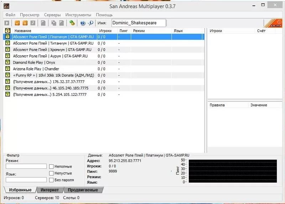This screenshot has height=204, width=285.
Task: Sort by Режим column in server list
Action: click(x=151, y=31)
